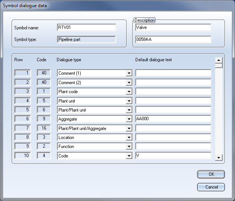Click the OK button
The image size is (235, 201).
coord(211,174)
